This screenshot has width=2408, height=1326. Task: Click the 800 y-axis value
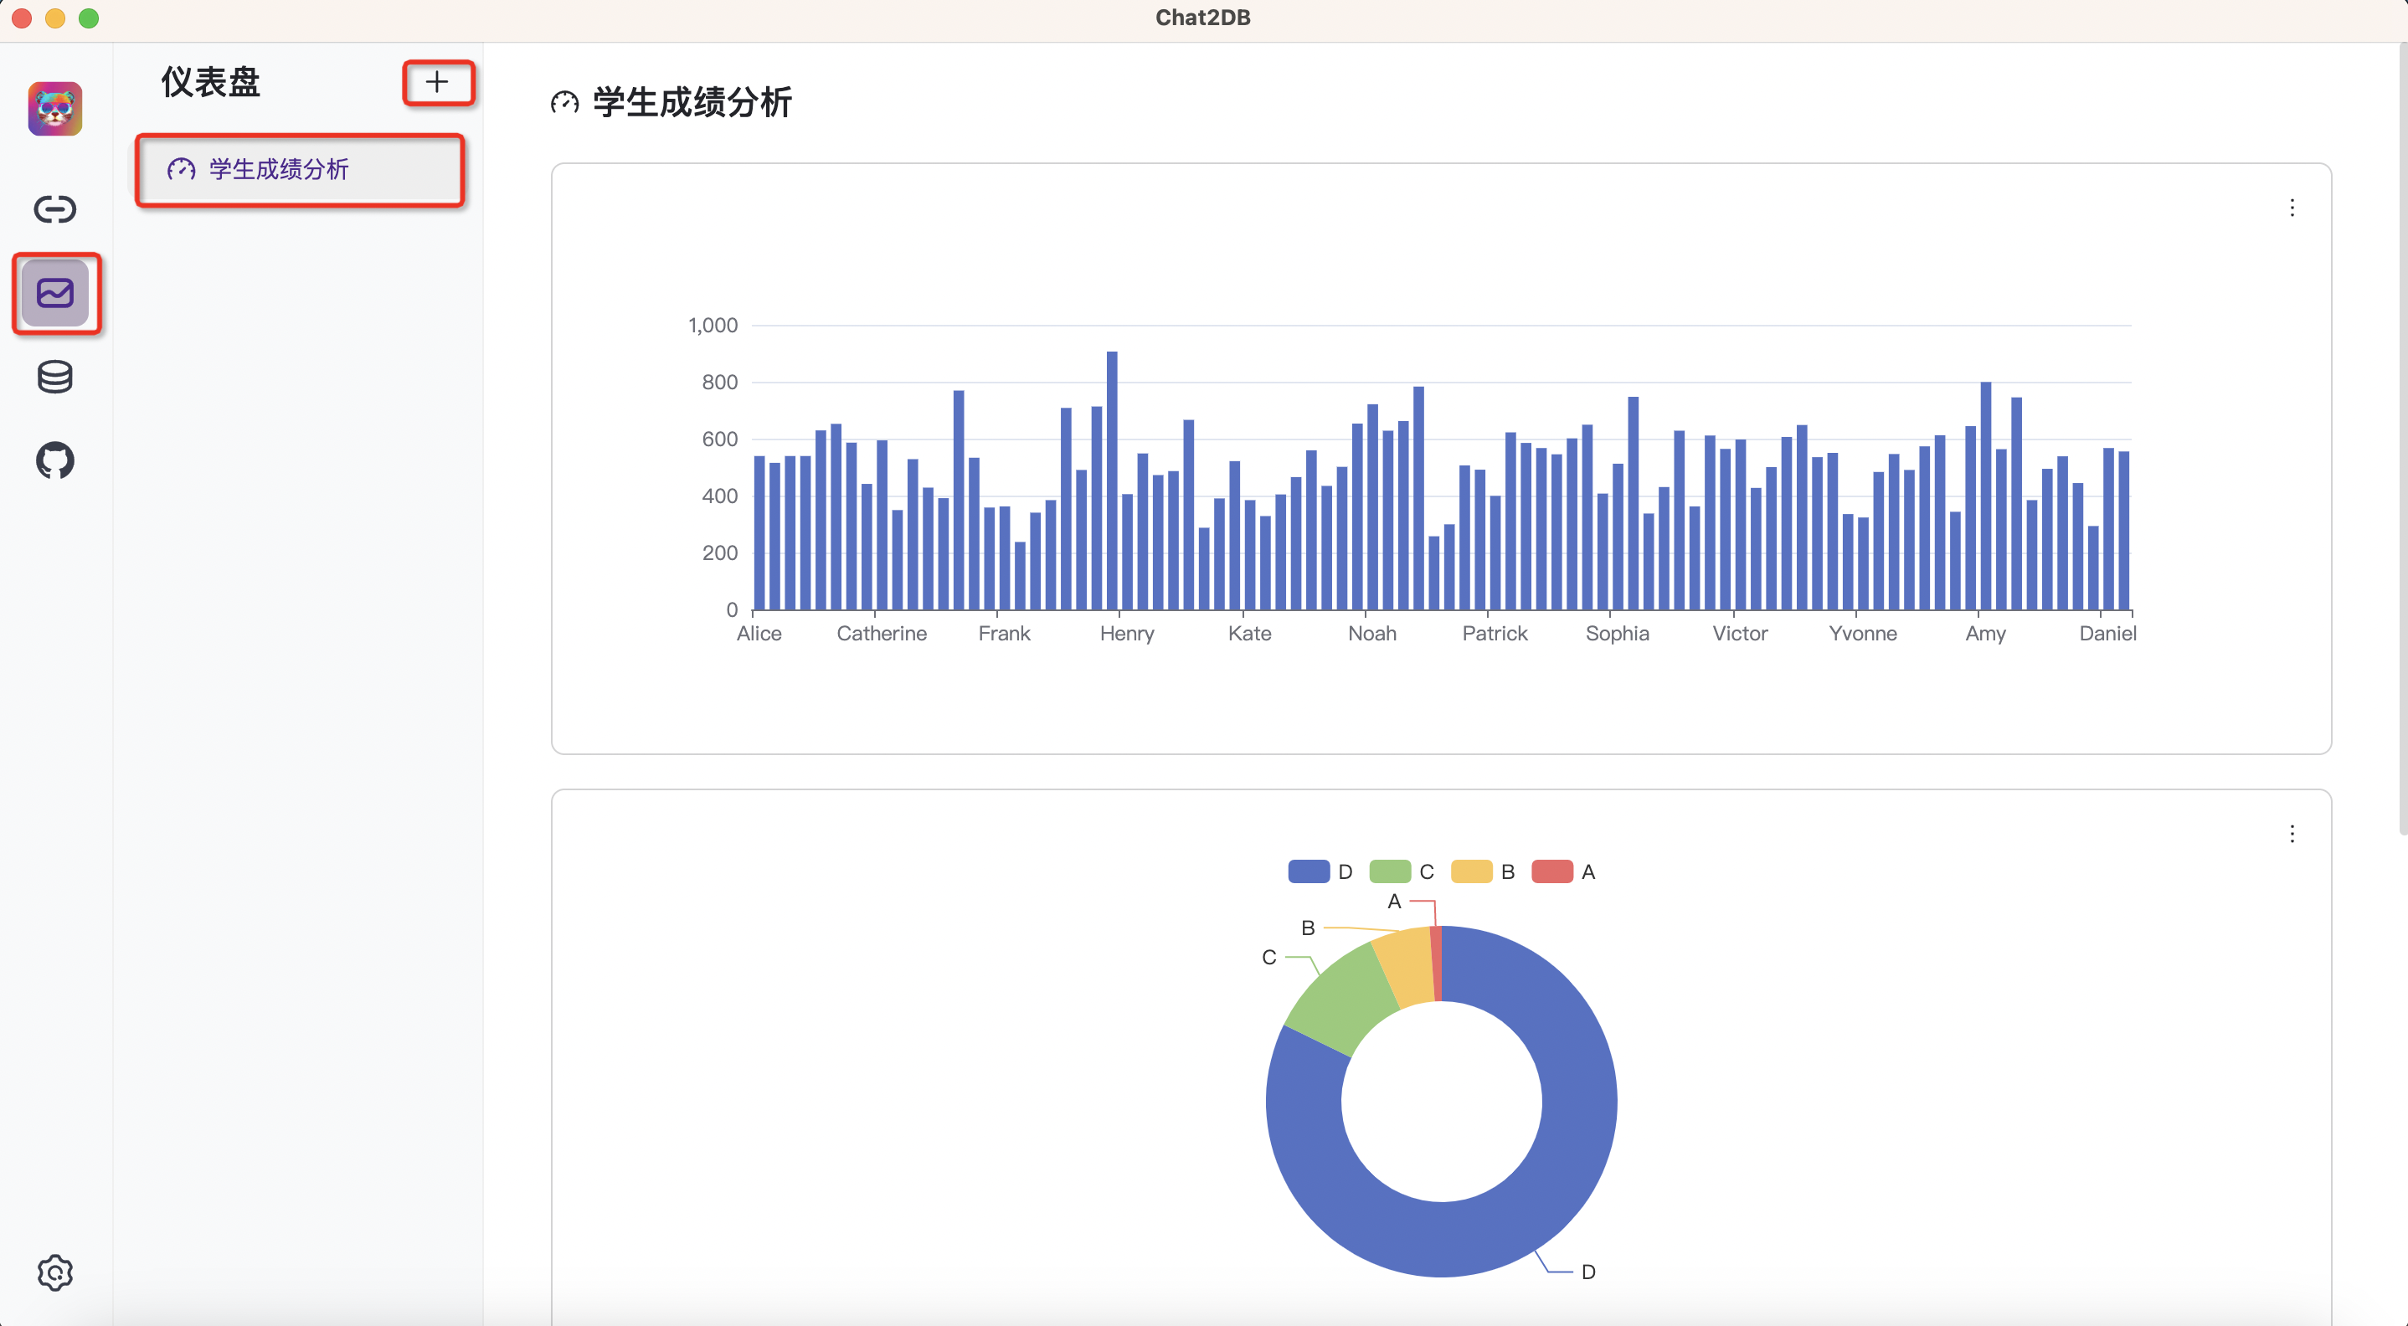pyautogui.click(x=720, y=383)
